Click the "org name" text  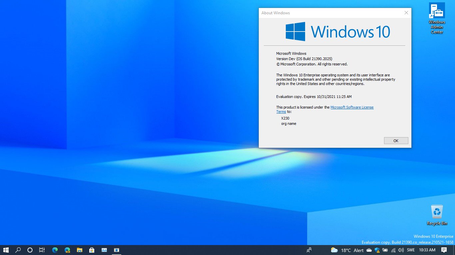pyautogui.click(x=288, y=124)
